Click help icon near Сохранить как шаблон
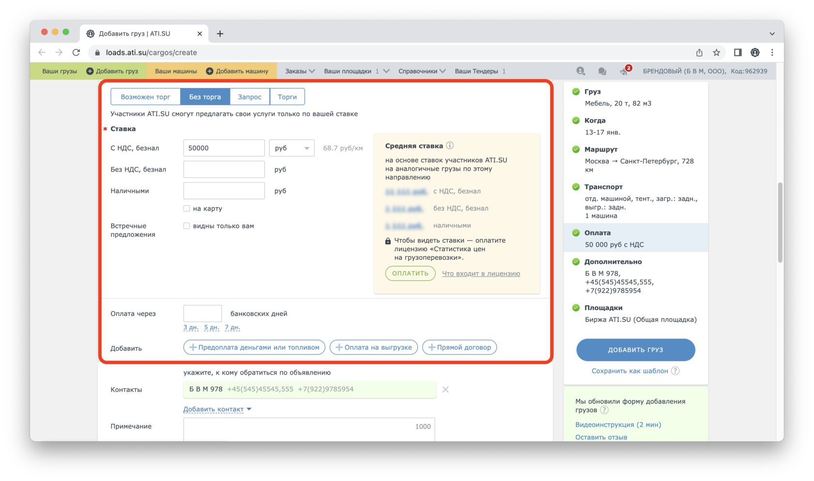 click(x=675, y=371)
